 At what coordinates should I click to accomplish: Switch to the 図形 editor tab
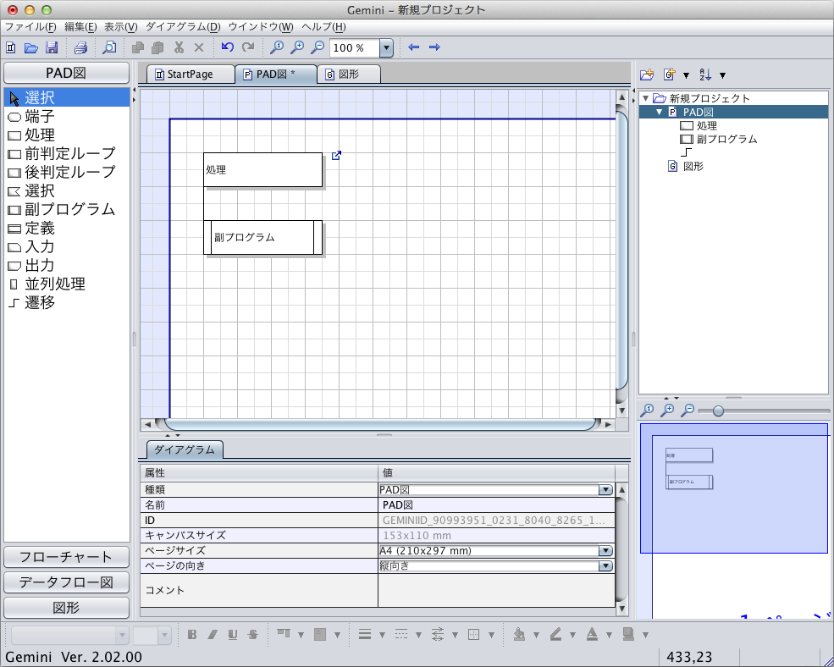349,74
